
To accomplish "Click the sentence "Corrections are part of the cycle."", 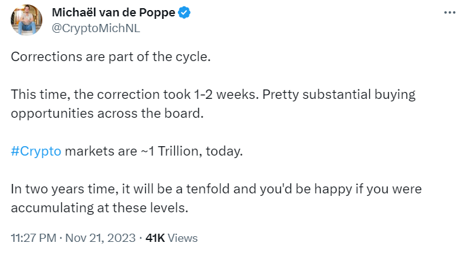I will [110, 55].
